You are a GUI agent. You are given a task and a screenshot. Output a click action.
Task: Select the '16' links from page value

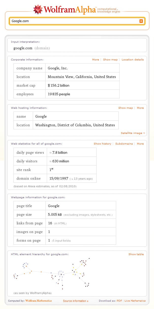pyautogui.click(x=50, y=223)
